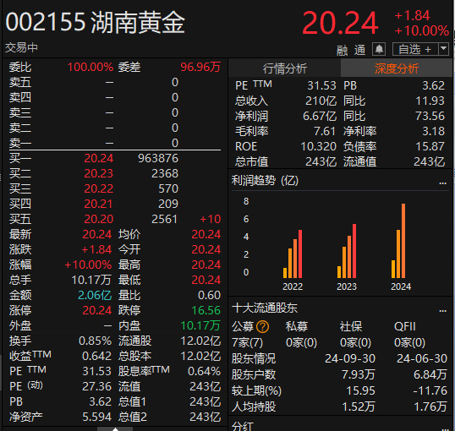Viewport: 455px width, 431px height.
Task: Click the 跌停 limit-down price 16.56
Action: tap(206, 310)
